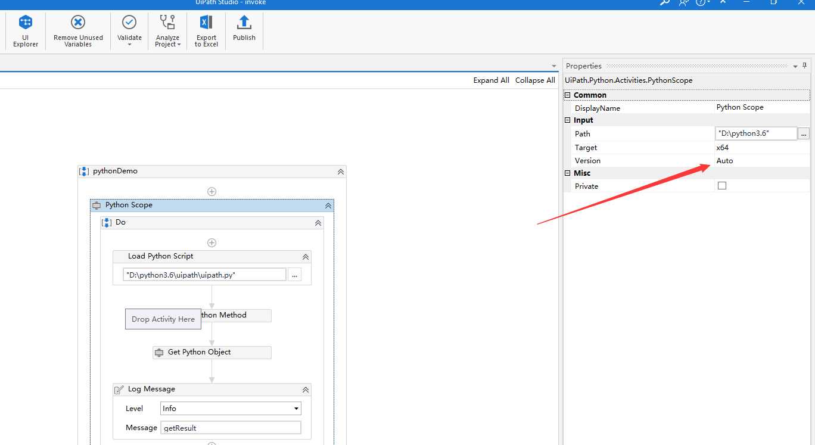This screenshot has height=445, width=815.
Task: Click the UiPath.Python.Activities.PythonScope heading
Action: [629, 80]
